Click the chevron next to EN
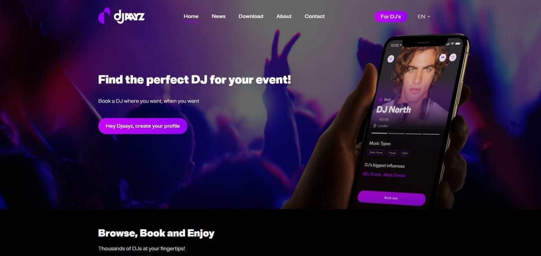541x256 pixels. click(429, 17)
